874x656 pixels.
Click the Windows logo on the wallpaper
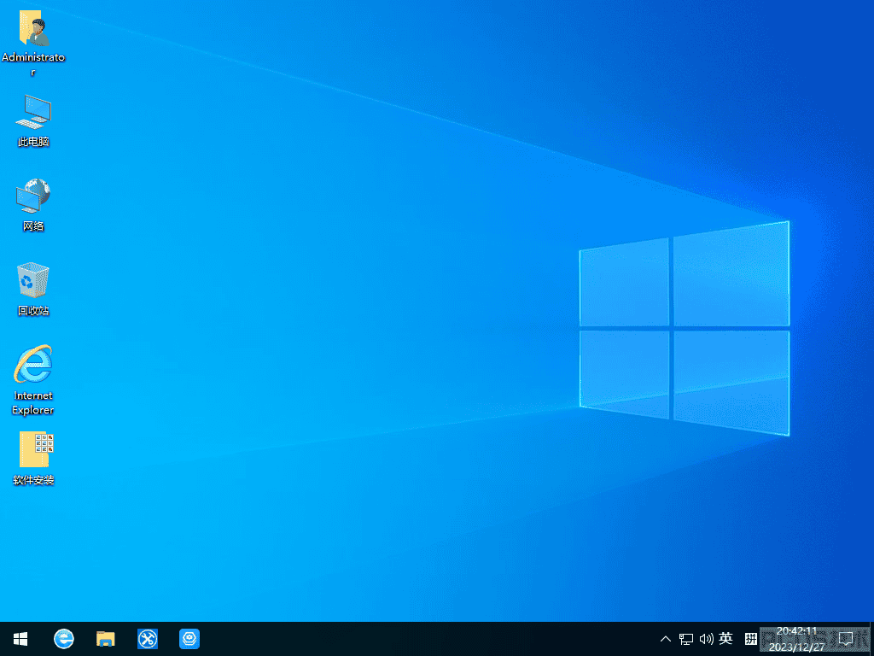685,329
